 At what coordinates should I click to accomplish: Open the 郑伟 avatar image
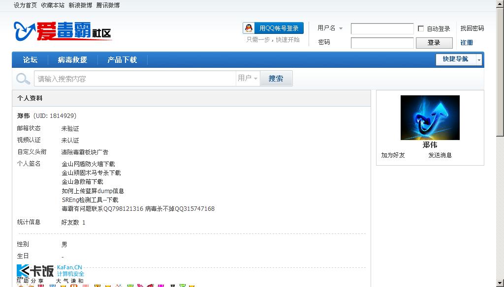coord(430,117)
